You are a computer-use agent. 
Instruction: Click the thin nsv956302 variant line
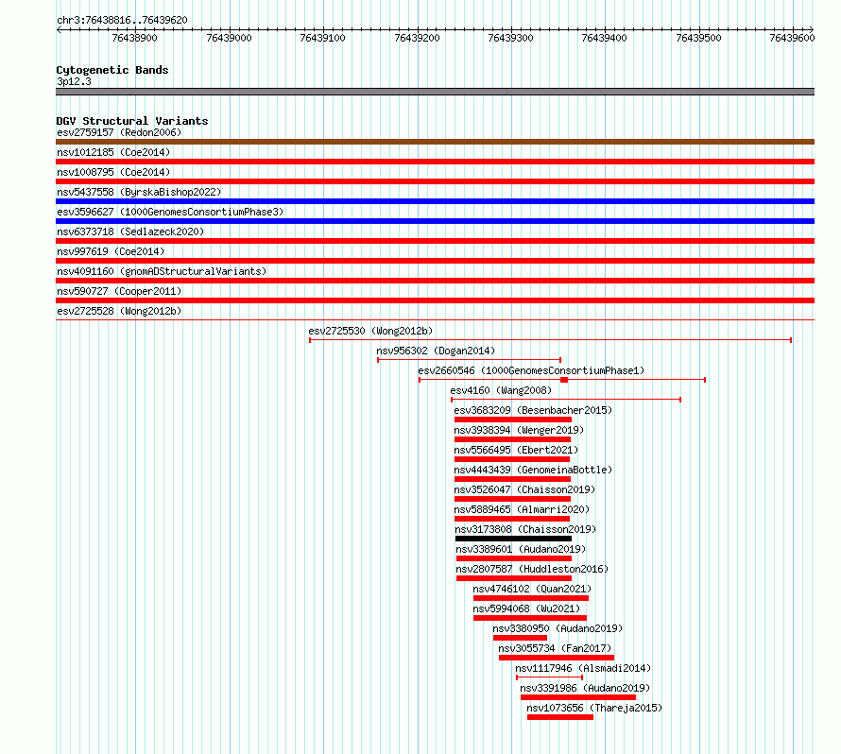(470, 360)
